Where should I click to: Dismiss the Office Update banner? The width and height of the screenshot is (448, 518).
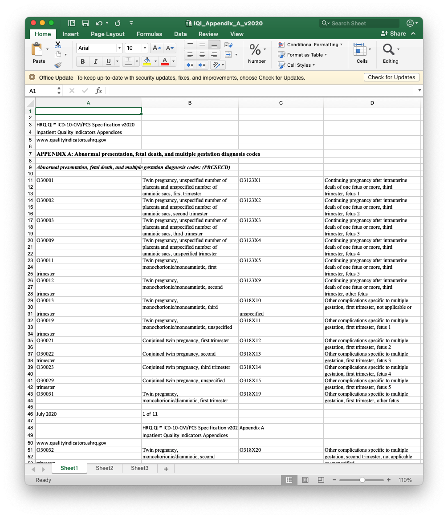[32, 77]
